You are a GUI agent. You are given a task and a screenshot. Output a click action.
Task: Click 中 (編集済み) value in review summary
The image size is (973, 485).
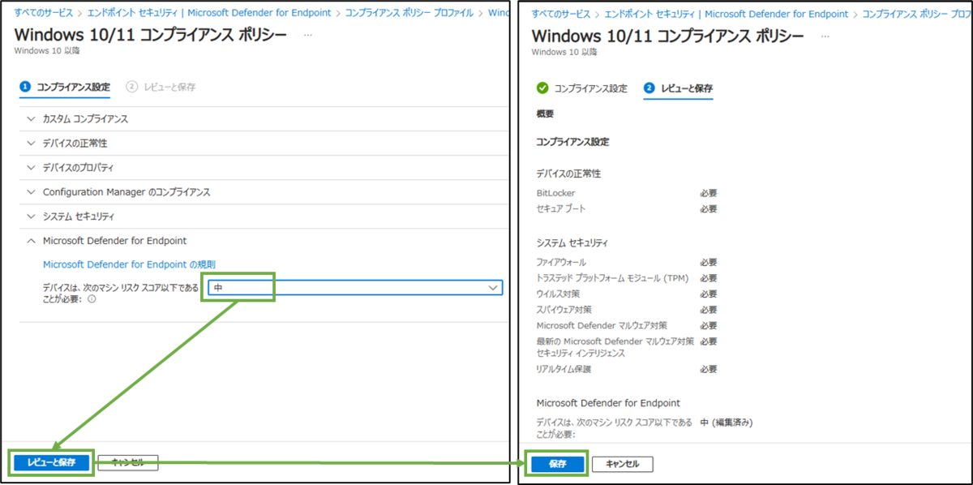pos(727,423)
